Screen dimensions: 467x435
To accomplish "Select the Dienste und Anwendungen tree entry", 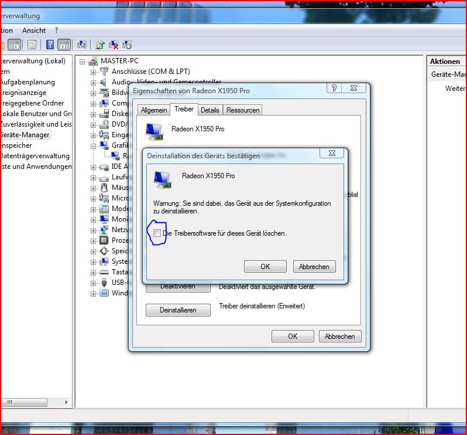I will coord(36,166).
